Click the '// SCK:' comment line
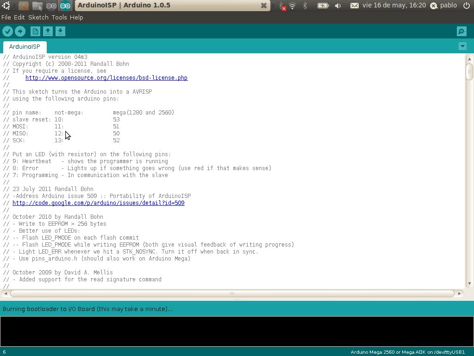 pyautogui.click(x=62, y=140)
